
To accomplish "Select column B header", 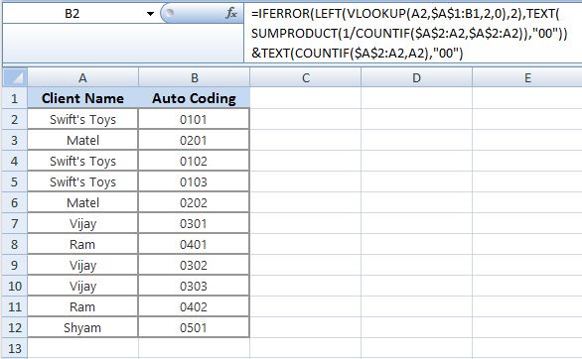I will [194, 77].
